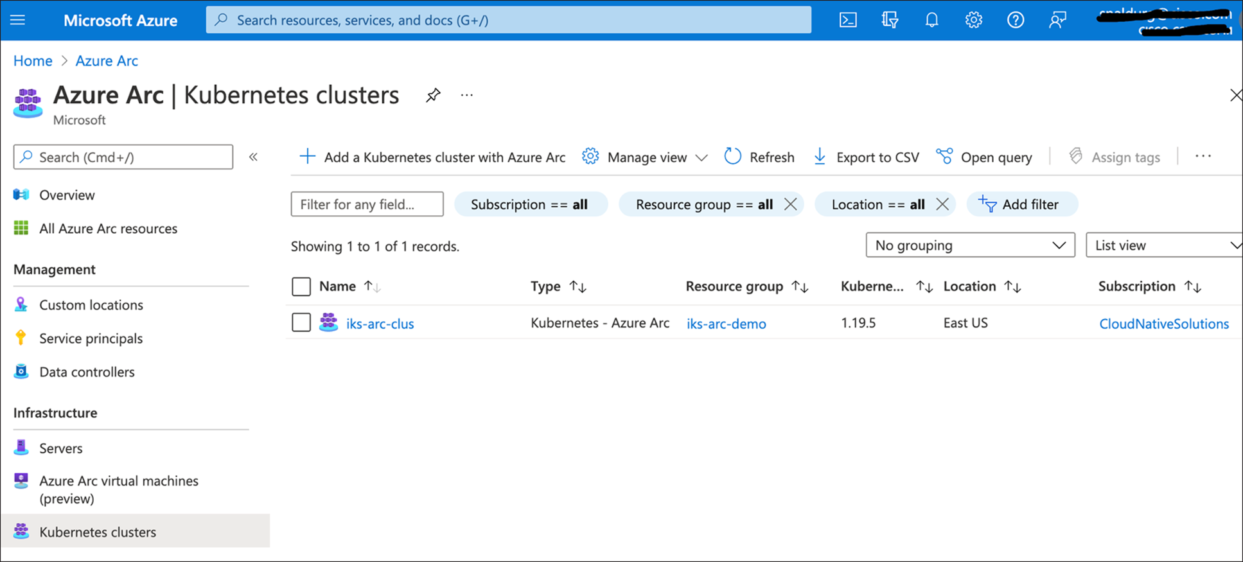
Task: Click the Open query button
Action: 984,157
